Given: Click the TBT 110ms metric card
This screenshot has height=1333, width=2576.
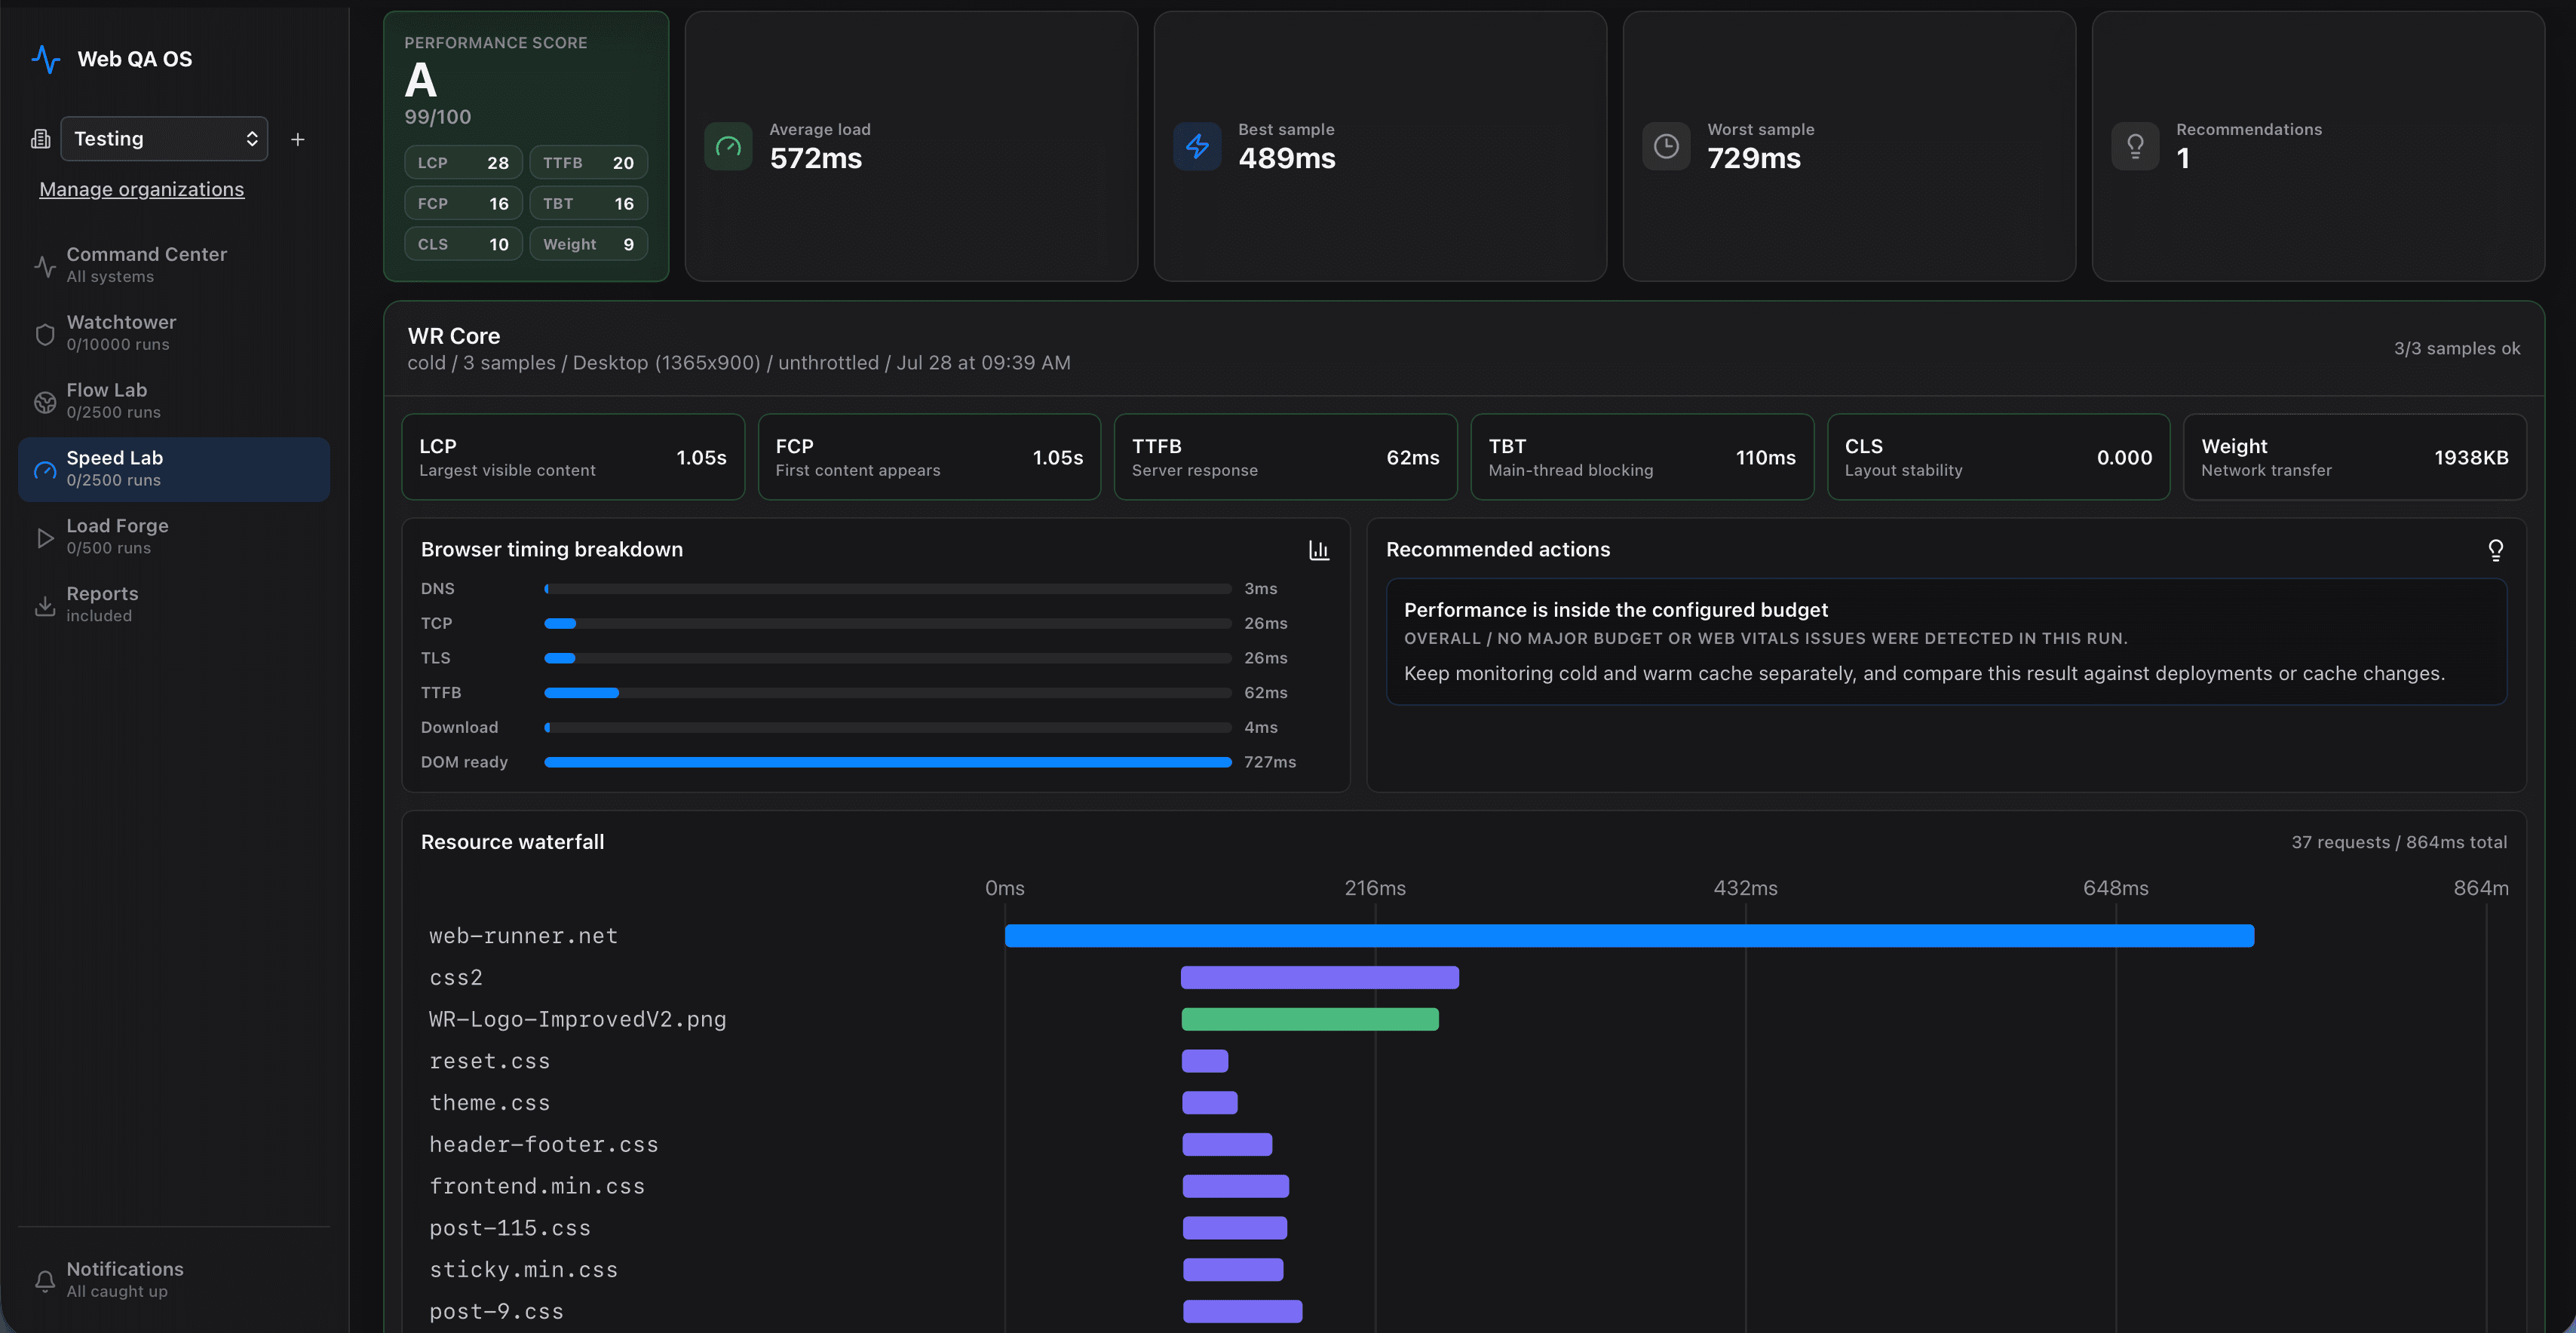Looking at the screenshot, I should (x=1642, y=457).
